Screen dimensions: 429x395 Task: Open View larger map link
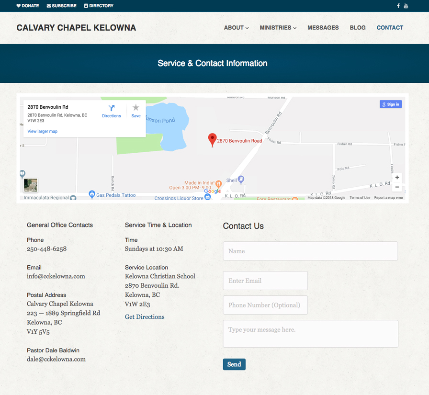coord(43,131)
